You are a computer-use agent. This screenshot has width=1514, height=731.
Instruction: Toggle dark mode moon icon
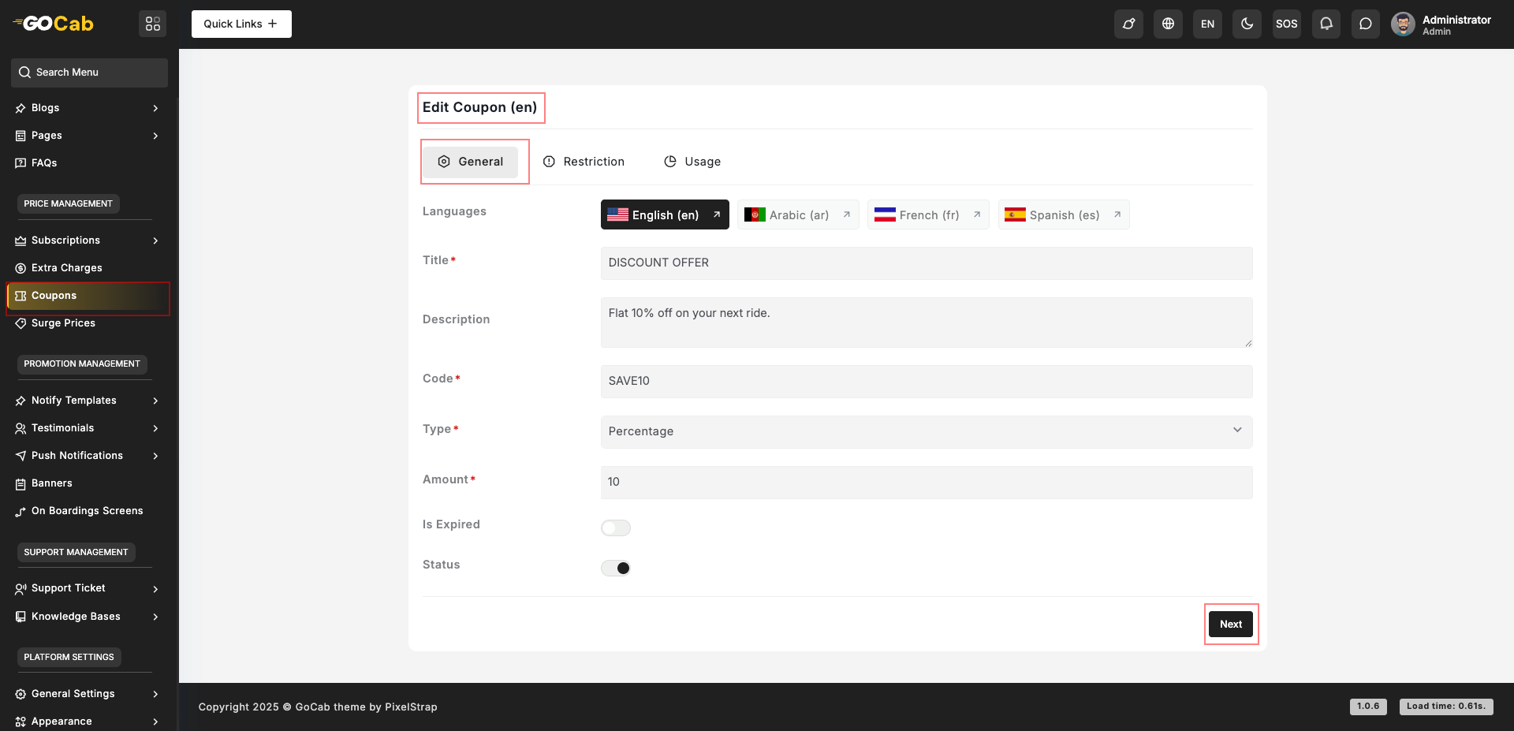coord(1247,24)
